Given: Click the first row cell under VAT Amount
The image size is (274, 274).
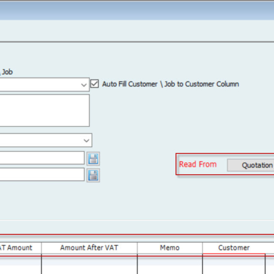Looking at the screenshot, I should (x=20, y=265).
